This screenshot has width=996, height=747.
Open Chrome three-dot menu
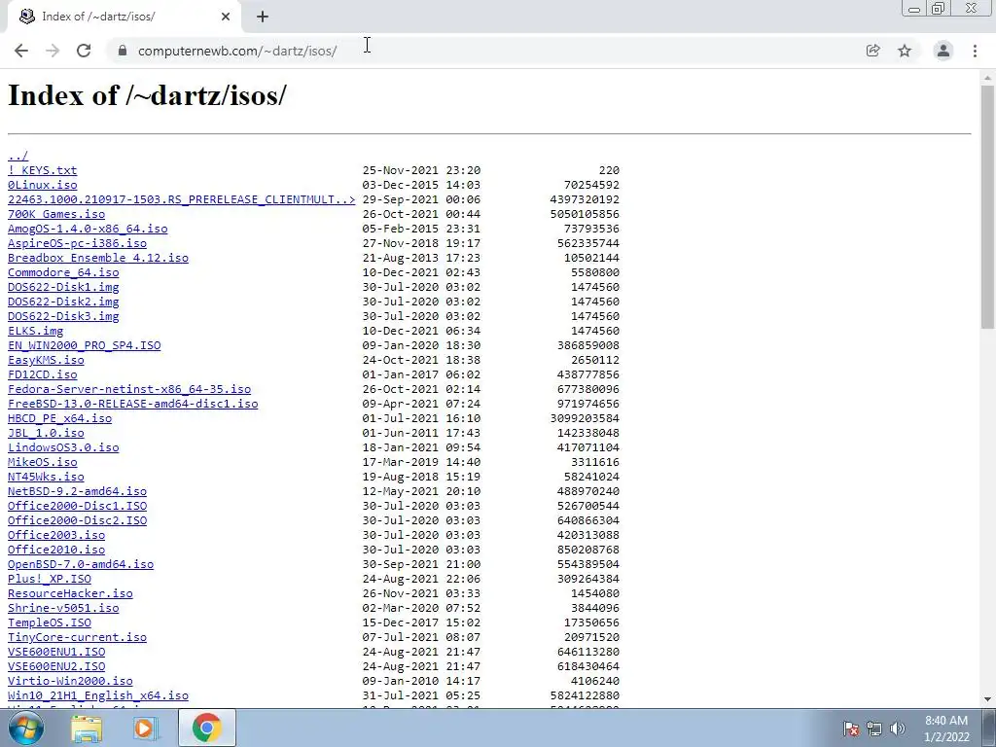coord(975,51)
